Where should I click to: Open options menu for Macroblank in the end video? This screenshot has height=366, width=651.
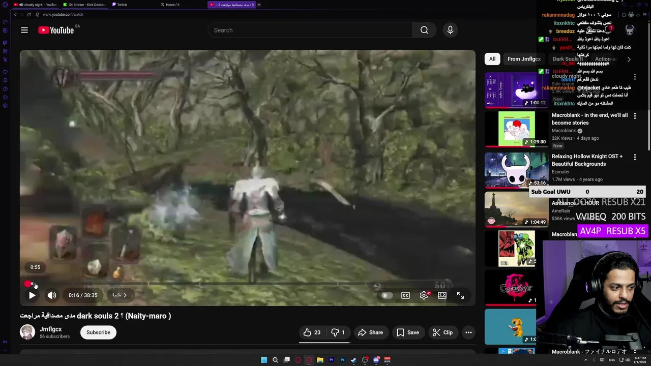pyautogui.click(x=635, y=116)
